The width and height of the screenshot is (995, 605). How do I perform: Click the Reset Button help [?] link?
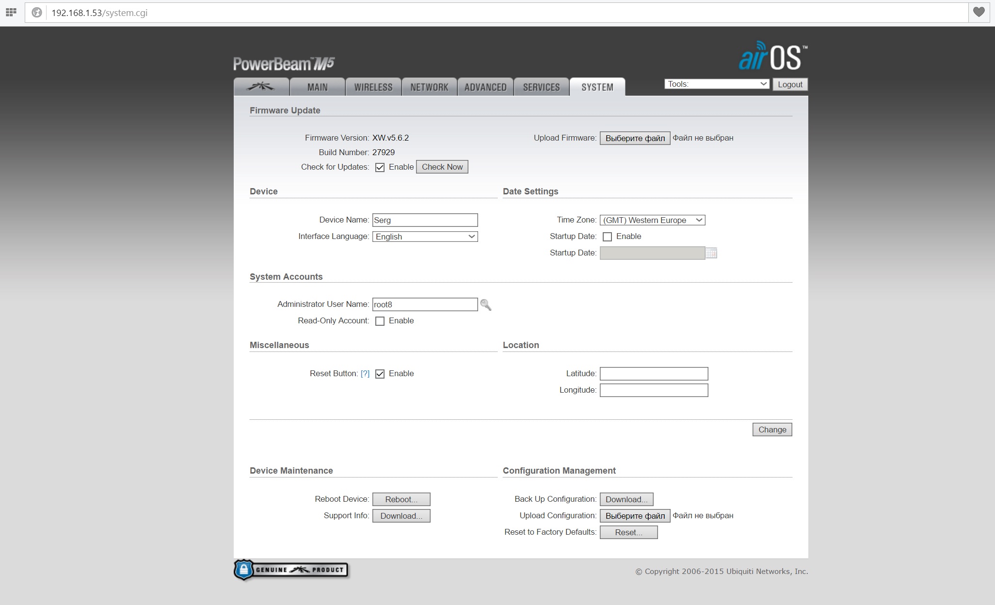(365, 374)
